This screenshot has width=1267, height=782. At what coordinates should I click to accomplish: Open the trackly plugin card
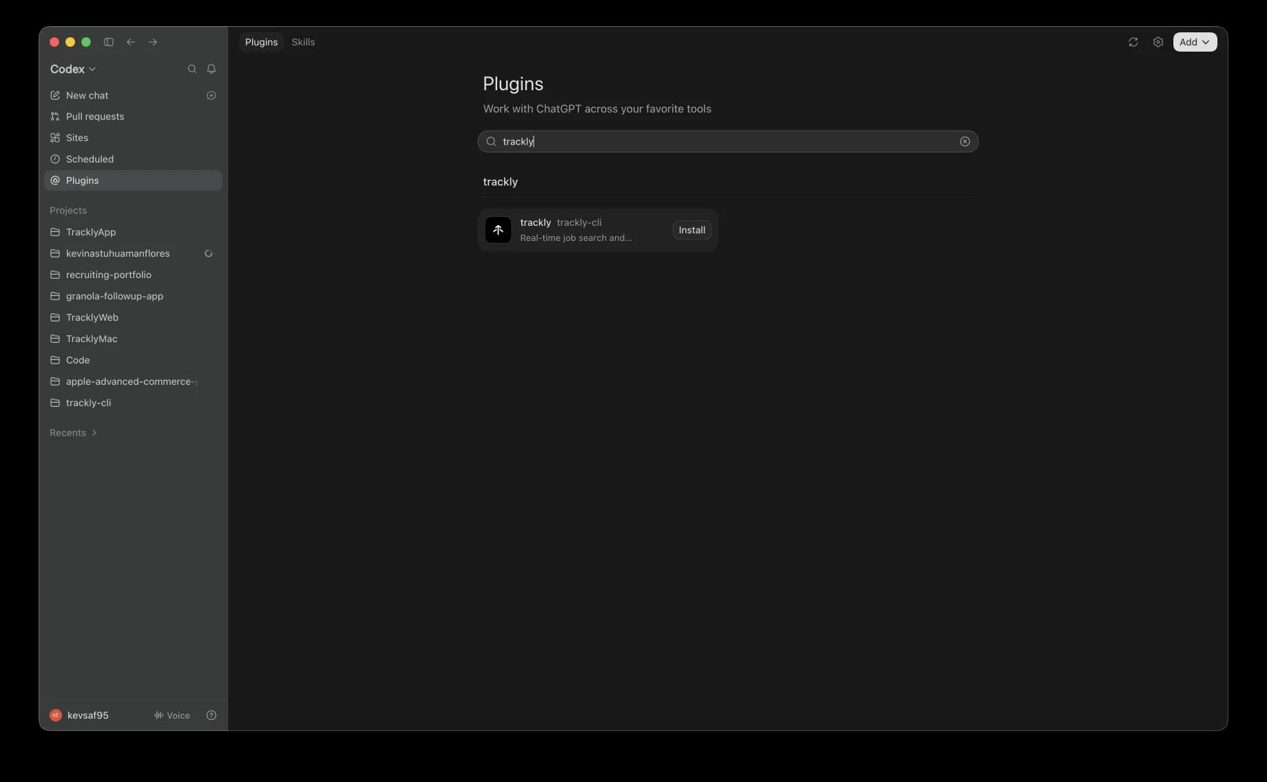point(598,230)
